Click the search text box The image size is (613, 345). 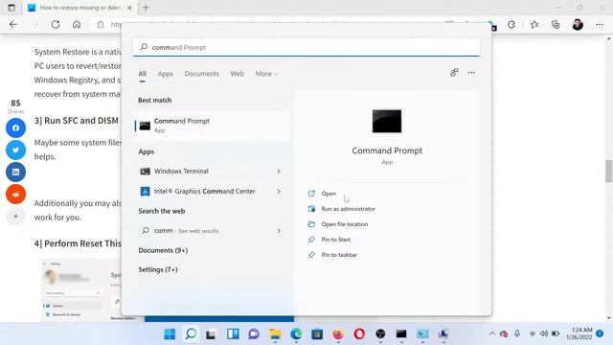coord(306,47)
